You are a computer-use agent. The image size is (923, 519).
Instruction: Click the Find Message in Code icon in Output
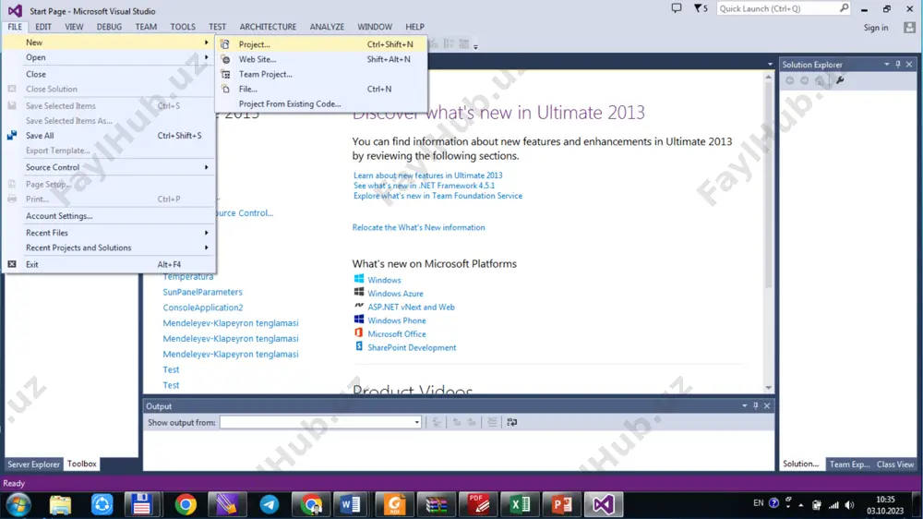(x=437, y=422)
